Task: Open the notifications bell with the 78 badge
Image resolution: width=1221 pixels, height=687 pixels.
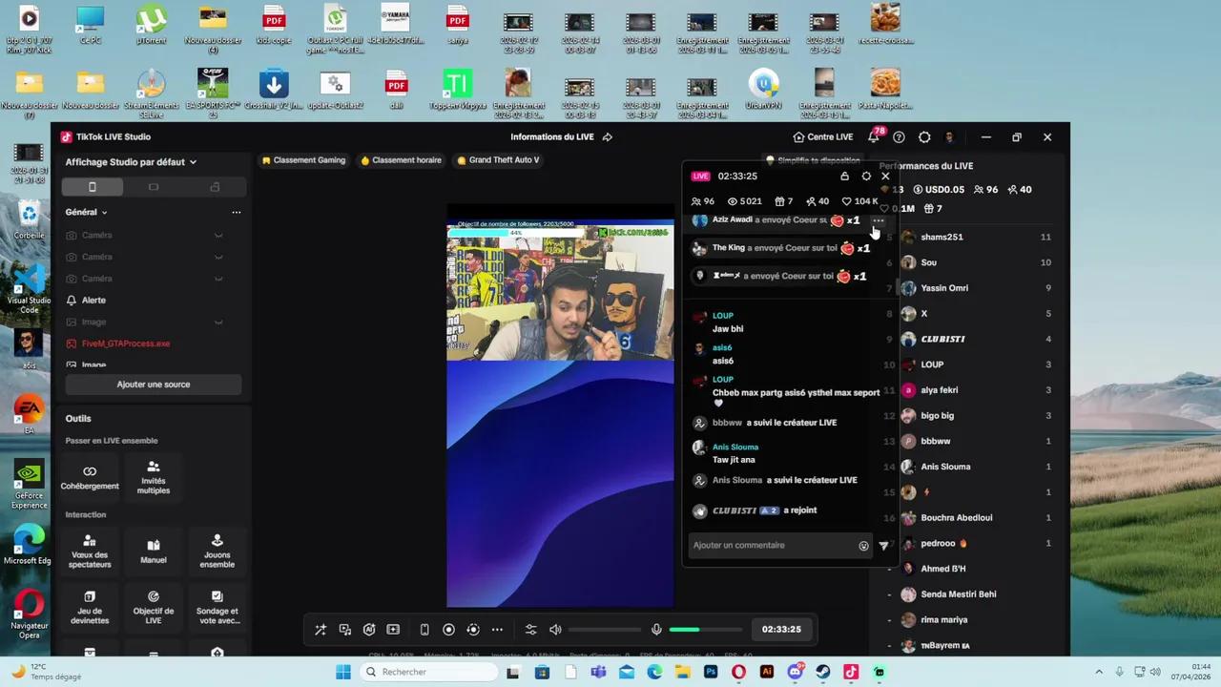Action: click(873, 137)
